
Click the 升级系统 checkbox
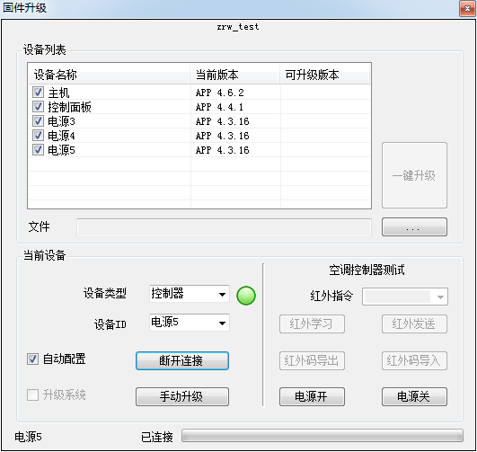[32, 395]
